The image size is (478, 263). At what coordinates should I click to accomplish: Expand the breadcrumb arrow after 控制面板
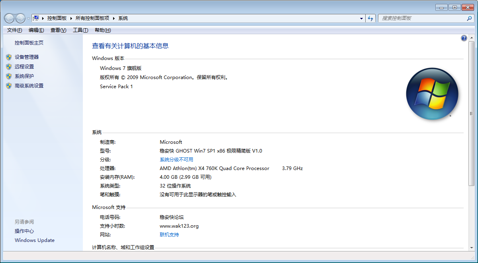[71, 18]
